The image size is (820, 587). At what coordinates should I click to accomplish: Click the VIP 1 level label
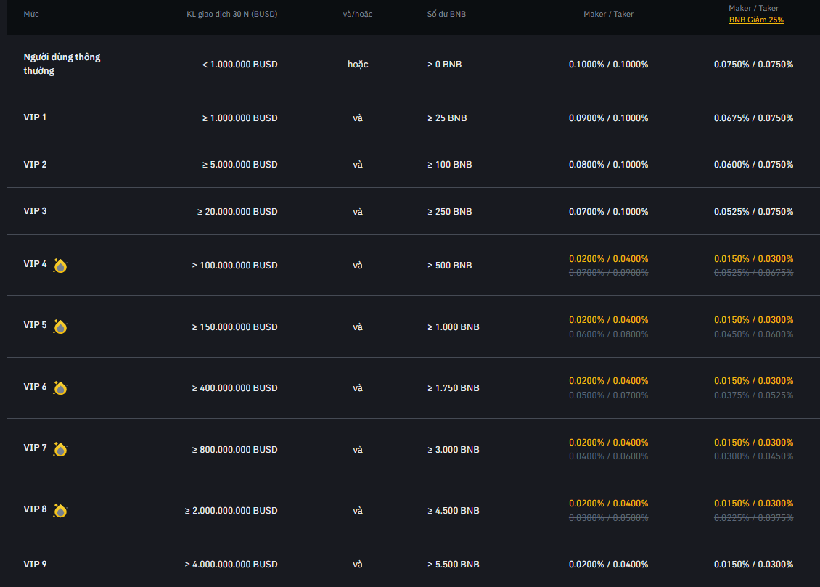(35, 117)
